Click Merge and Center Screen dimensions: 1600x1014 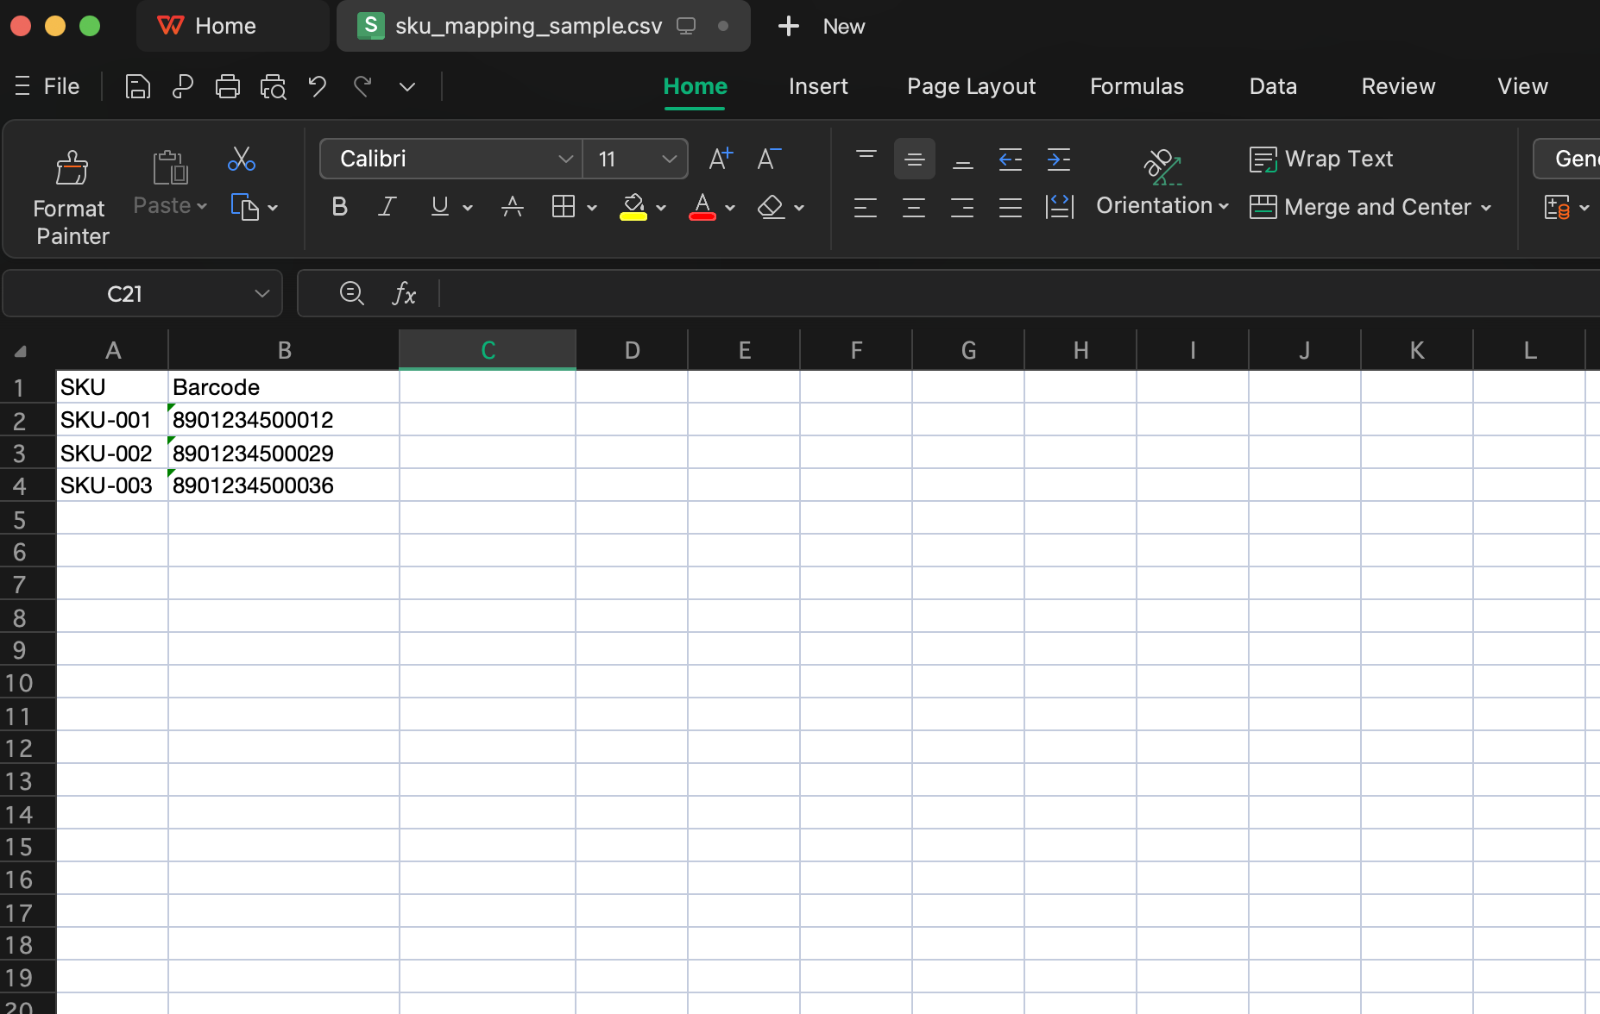click(x=1370, y=207)
